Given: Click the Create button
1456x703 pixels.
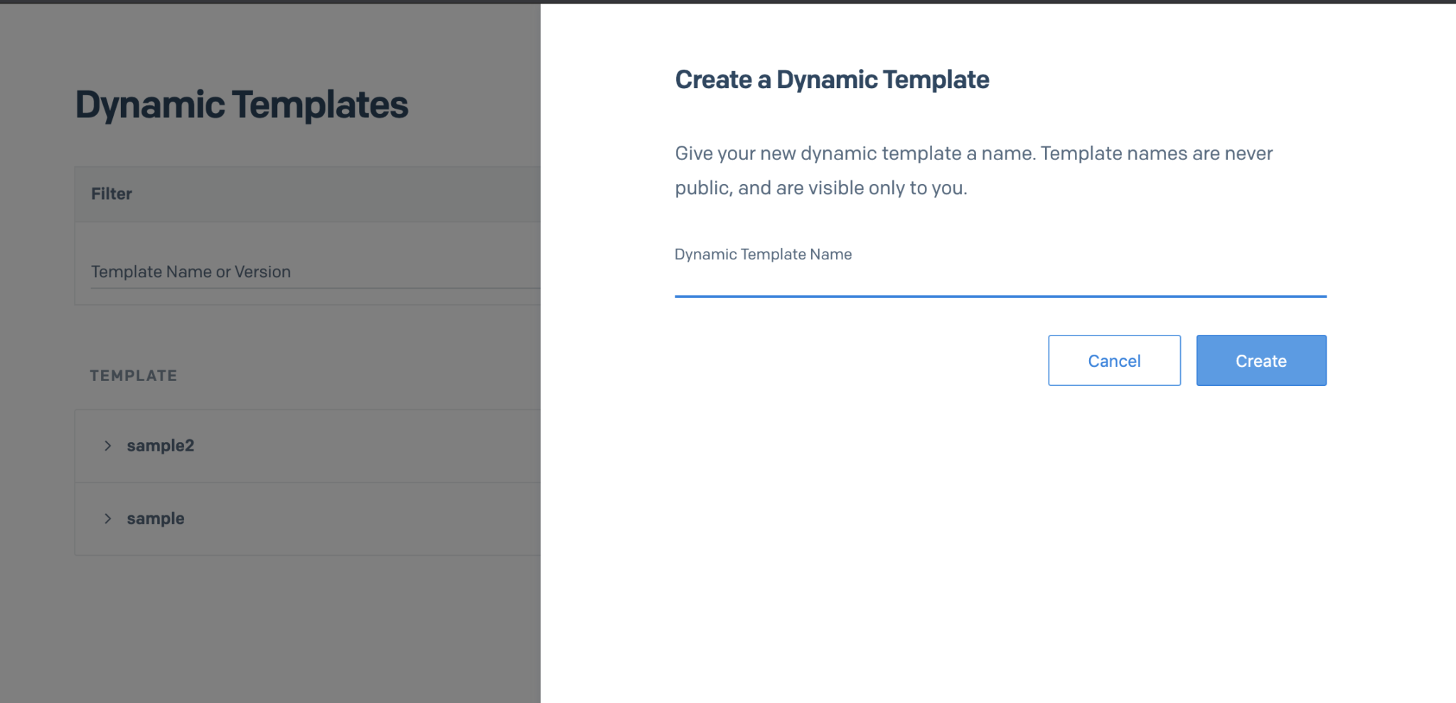Looking at the screenshot, I should [1261, 360].
